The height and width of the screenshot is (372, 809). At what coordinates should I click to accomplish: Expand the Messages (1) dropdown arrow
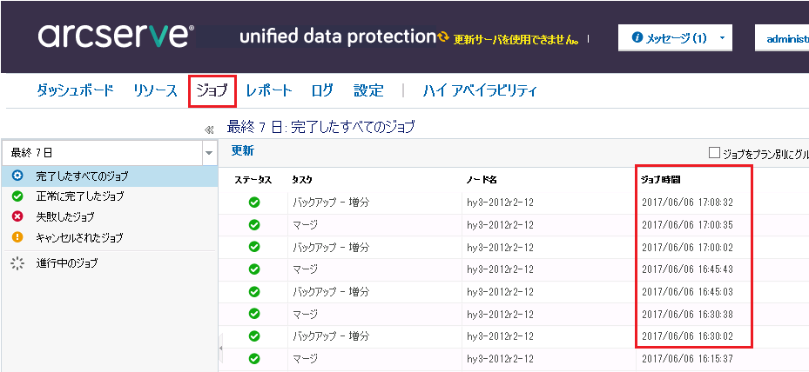723,38
